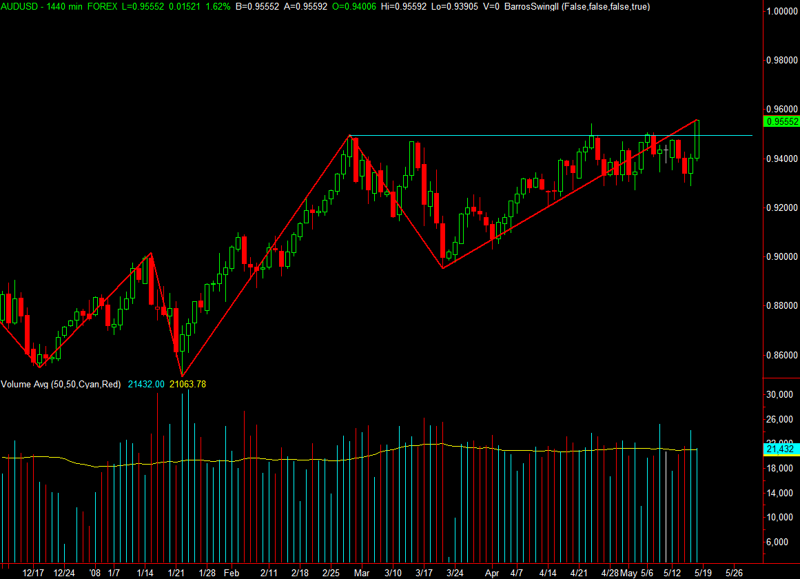Click the 14,000 volume axis label
The height and width of the screenshot is (579, 800).
coord(779,494)
